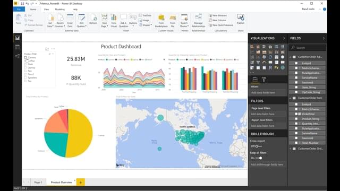Open the Format paint-roller tab in Visualizations
This screenshot has height=191, width=340.
pyautogui.click(x=264, y=80)
